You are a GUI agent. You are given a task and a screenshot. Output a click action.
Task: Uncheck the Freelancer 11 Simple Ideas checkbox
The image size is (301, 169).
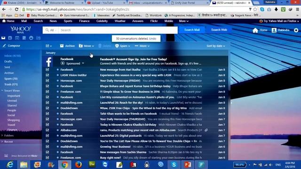48,92
